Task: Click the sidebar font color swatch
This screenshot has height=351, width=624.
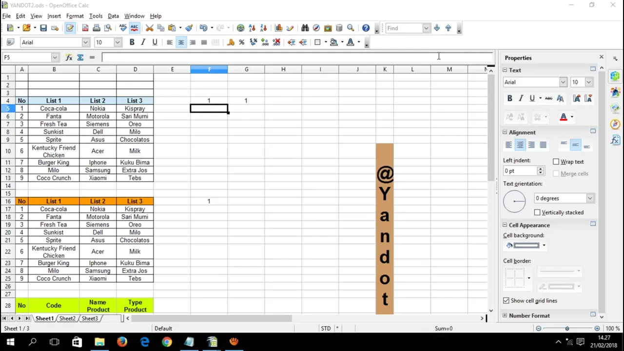Action: (x=564, y=117)
